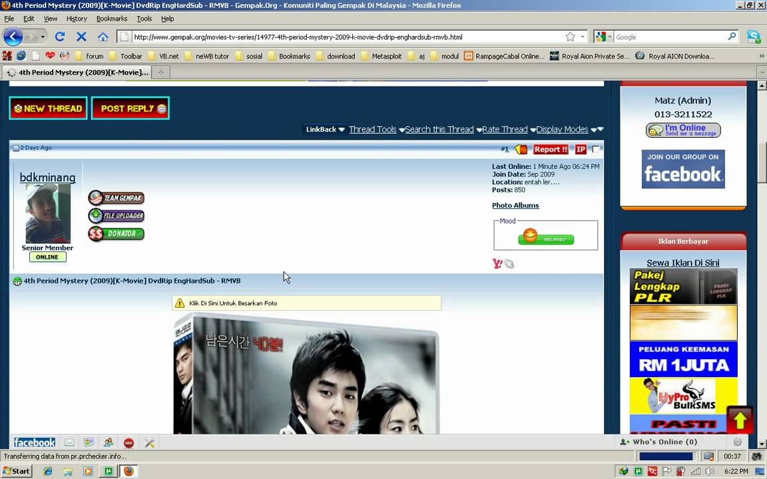Click Firefox button in the taskbar

pyautogui.click(x=128, y=471)
